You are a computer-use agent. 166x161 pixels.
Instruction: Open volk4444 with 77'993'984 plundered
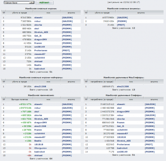point(122,130)
